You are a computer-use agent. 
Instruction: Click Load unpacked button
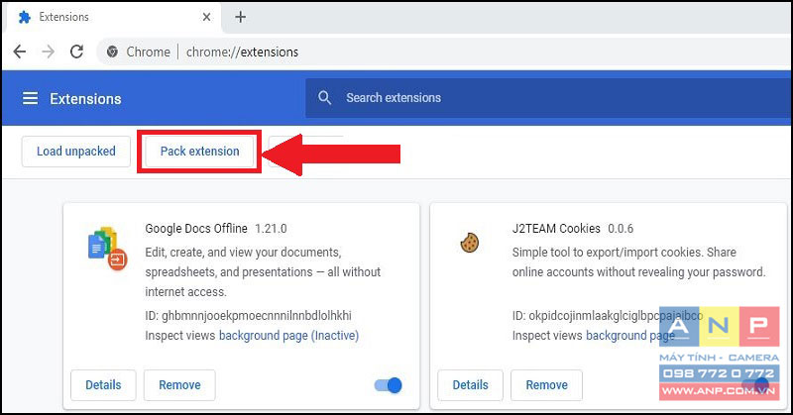(x=76, y=152)
